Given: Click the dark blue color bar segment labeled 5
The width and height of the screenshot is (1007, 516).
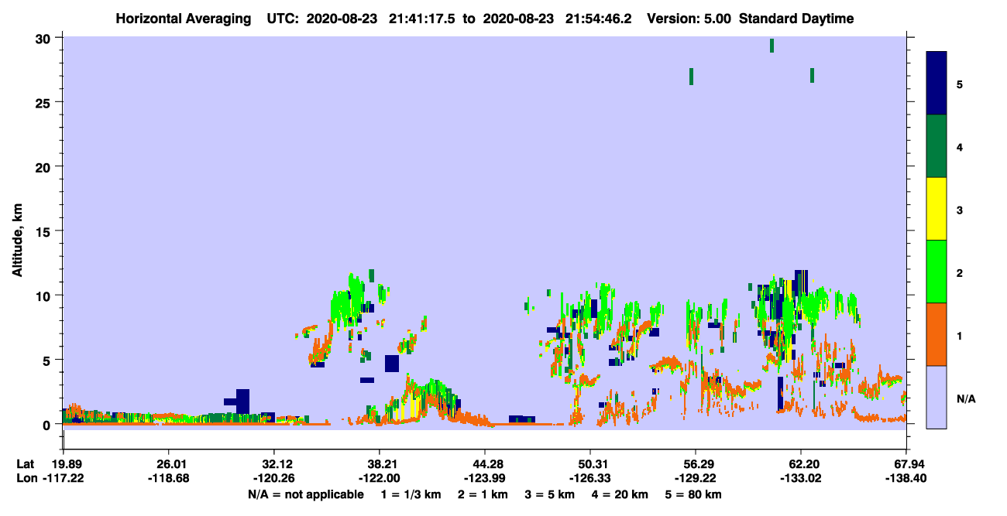Looking at the screenshot, I should (937, 83).
